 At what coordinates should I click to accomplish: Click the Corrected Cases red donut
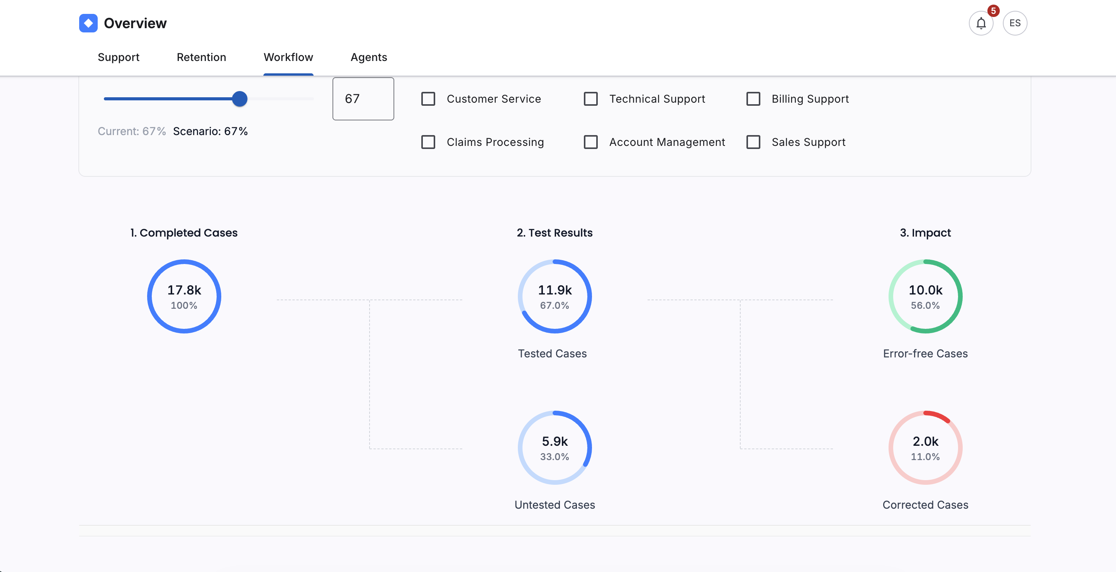pos(925,448)
